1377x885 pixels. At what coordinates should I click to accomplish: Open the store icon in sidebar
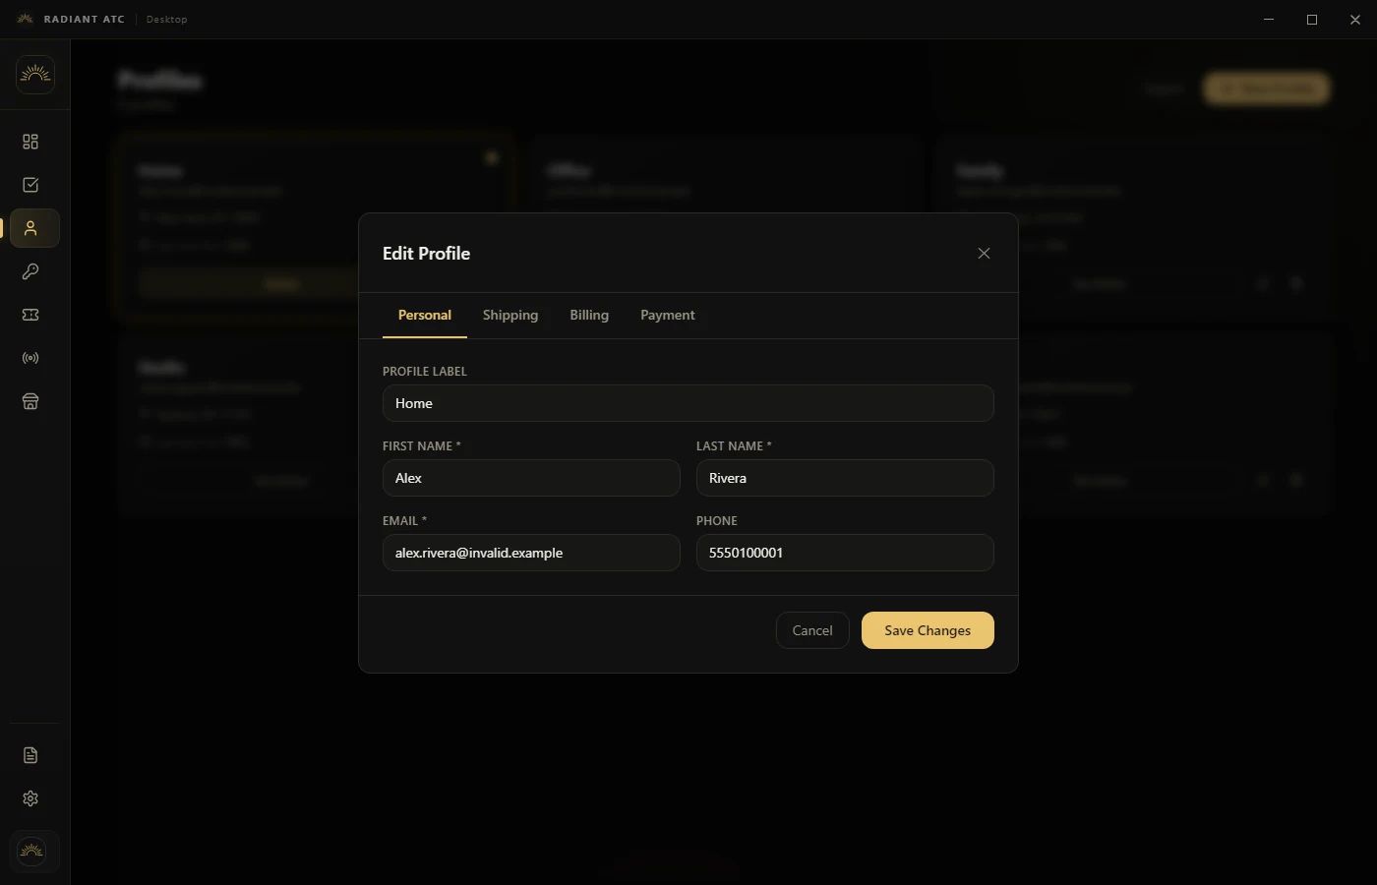(x=30, y=401)
